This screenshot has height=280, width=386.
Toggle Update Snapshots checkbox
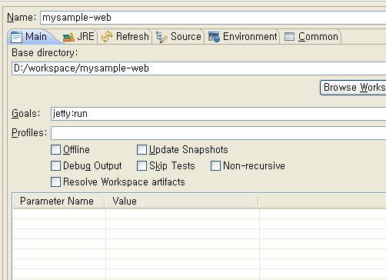(x=141, y=150)
